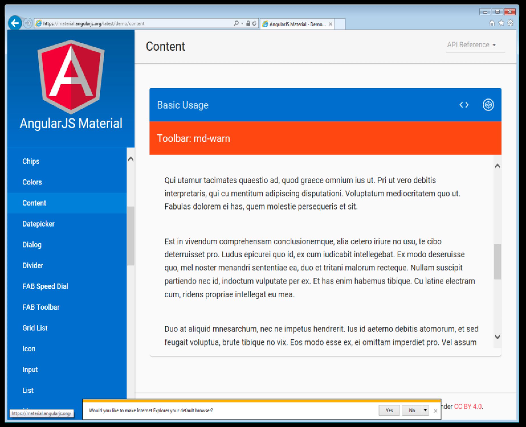Open the CC BY 4.0 license link
This screenshot has height=427, width=526.
click(x=468, y=407)
